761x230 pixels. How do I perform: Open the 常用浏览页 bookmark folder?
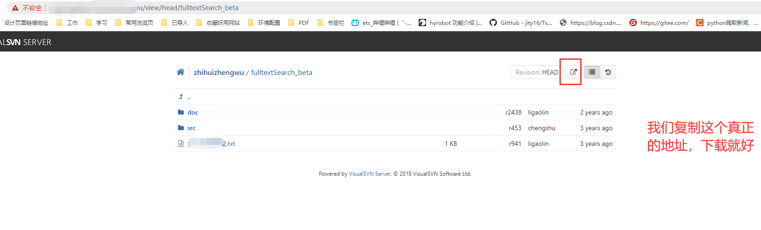point(134,23)
